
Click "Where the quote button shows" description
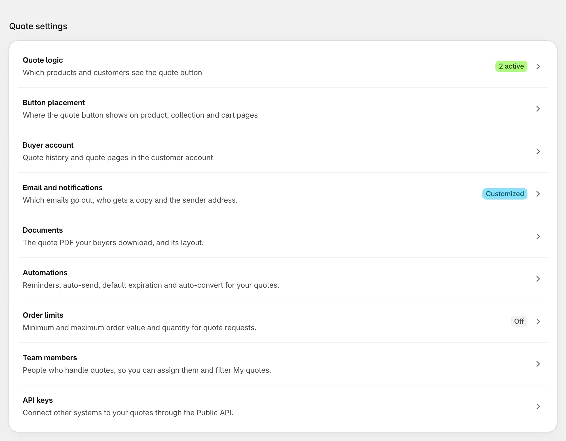click(x=140, y=115)
